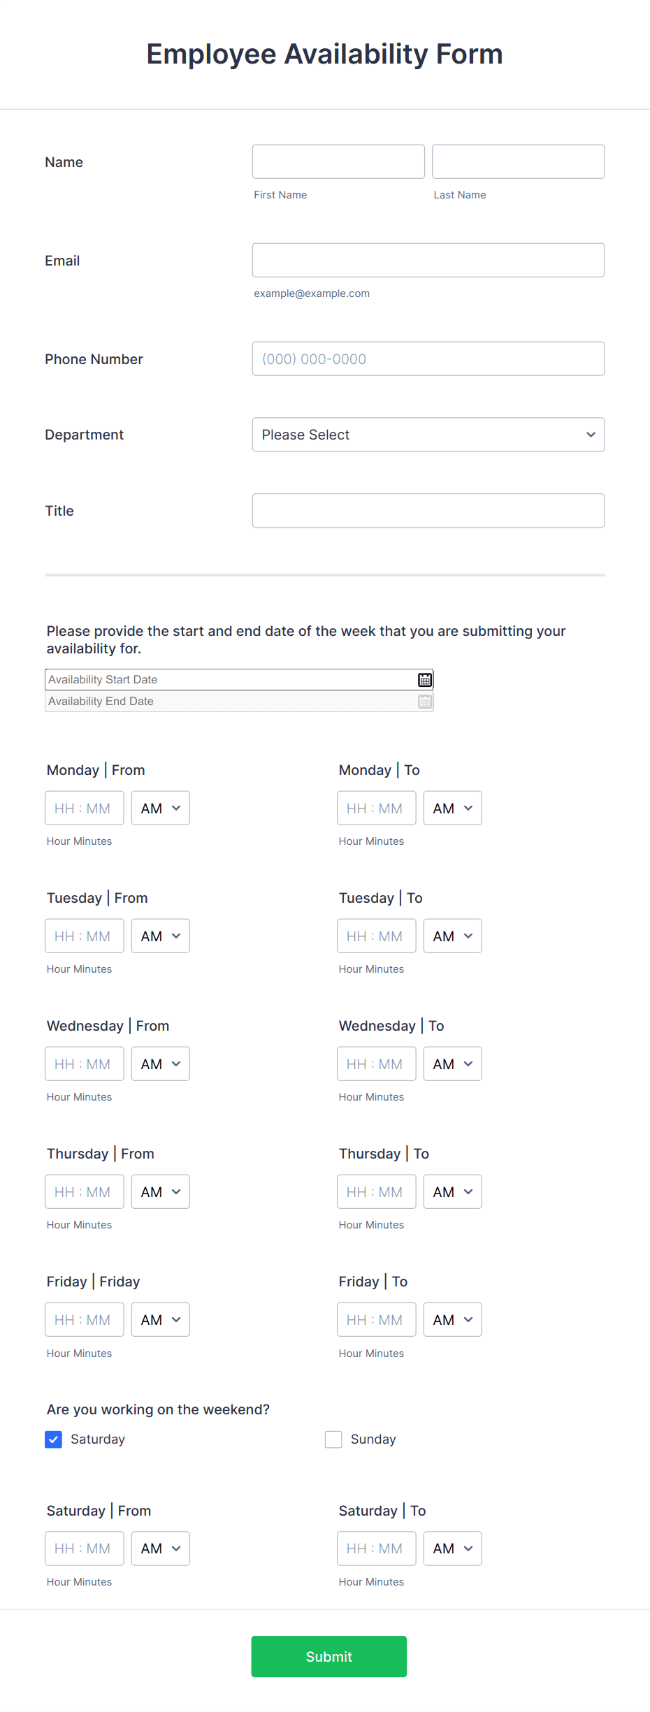The height and width of the screenshot is (1712, 650).
Task: Click the Monday From HH:MM time field
Action: (x=84, y=808)
